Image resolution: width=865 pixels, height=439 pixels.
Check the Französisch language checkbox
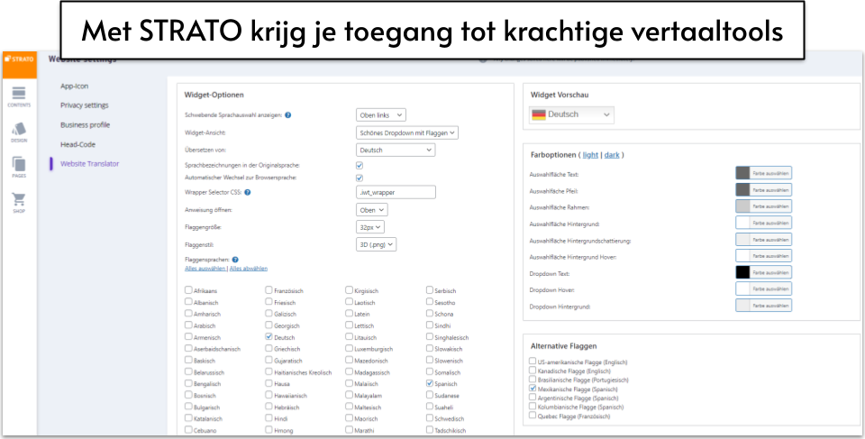269,290
